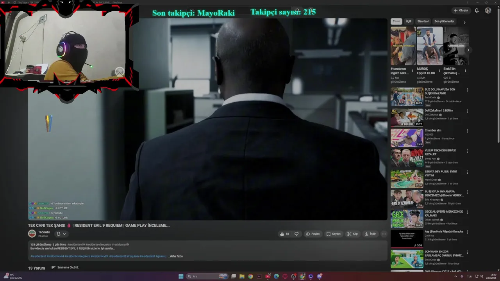The image size is (500, 281).
Task: Open options for Ayy (Ben Hala Rüyada) Karaoke
Action: point(468,232)
